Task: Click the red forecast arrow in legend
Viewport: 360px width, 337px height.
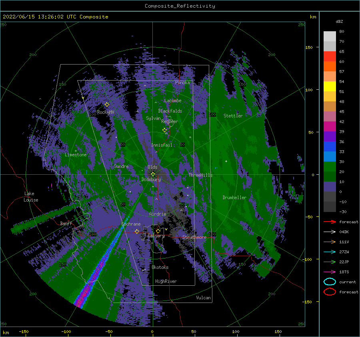Action: (330, 222)
